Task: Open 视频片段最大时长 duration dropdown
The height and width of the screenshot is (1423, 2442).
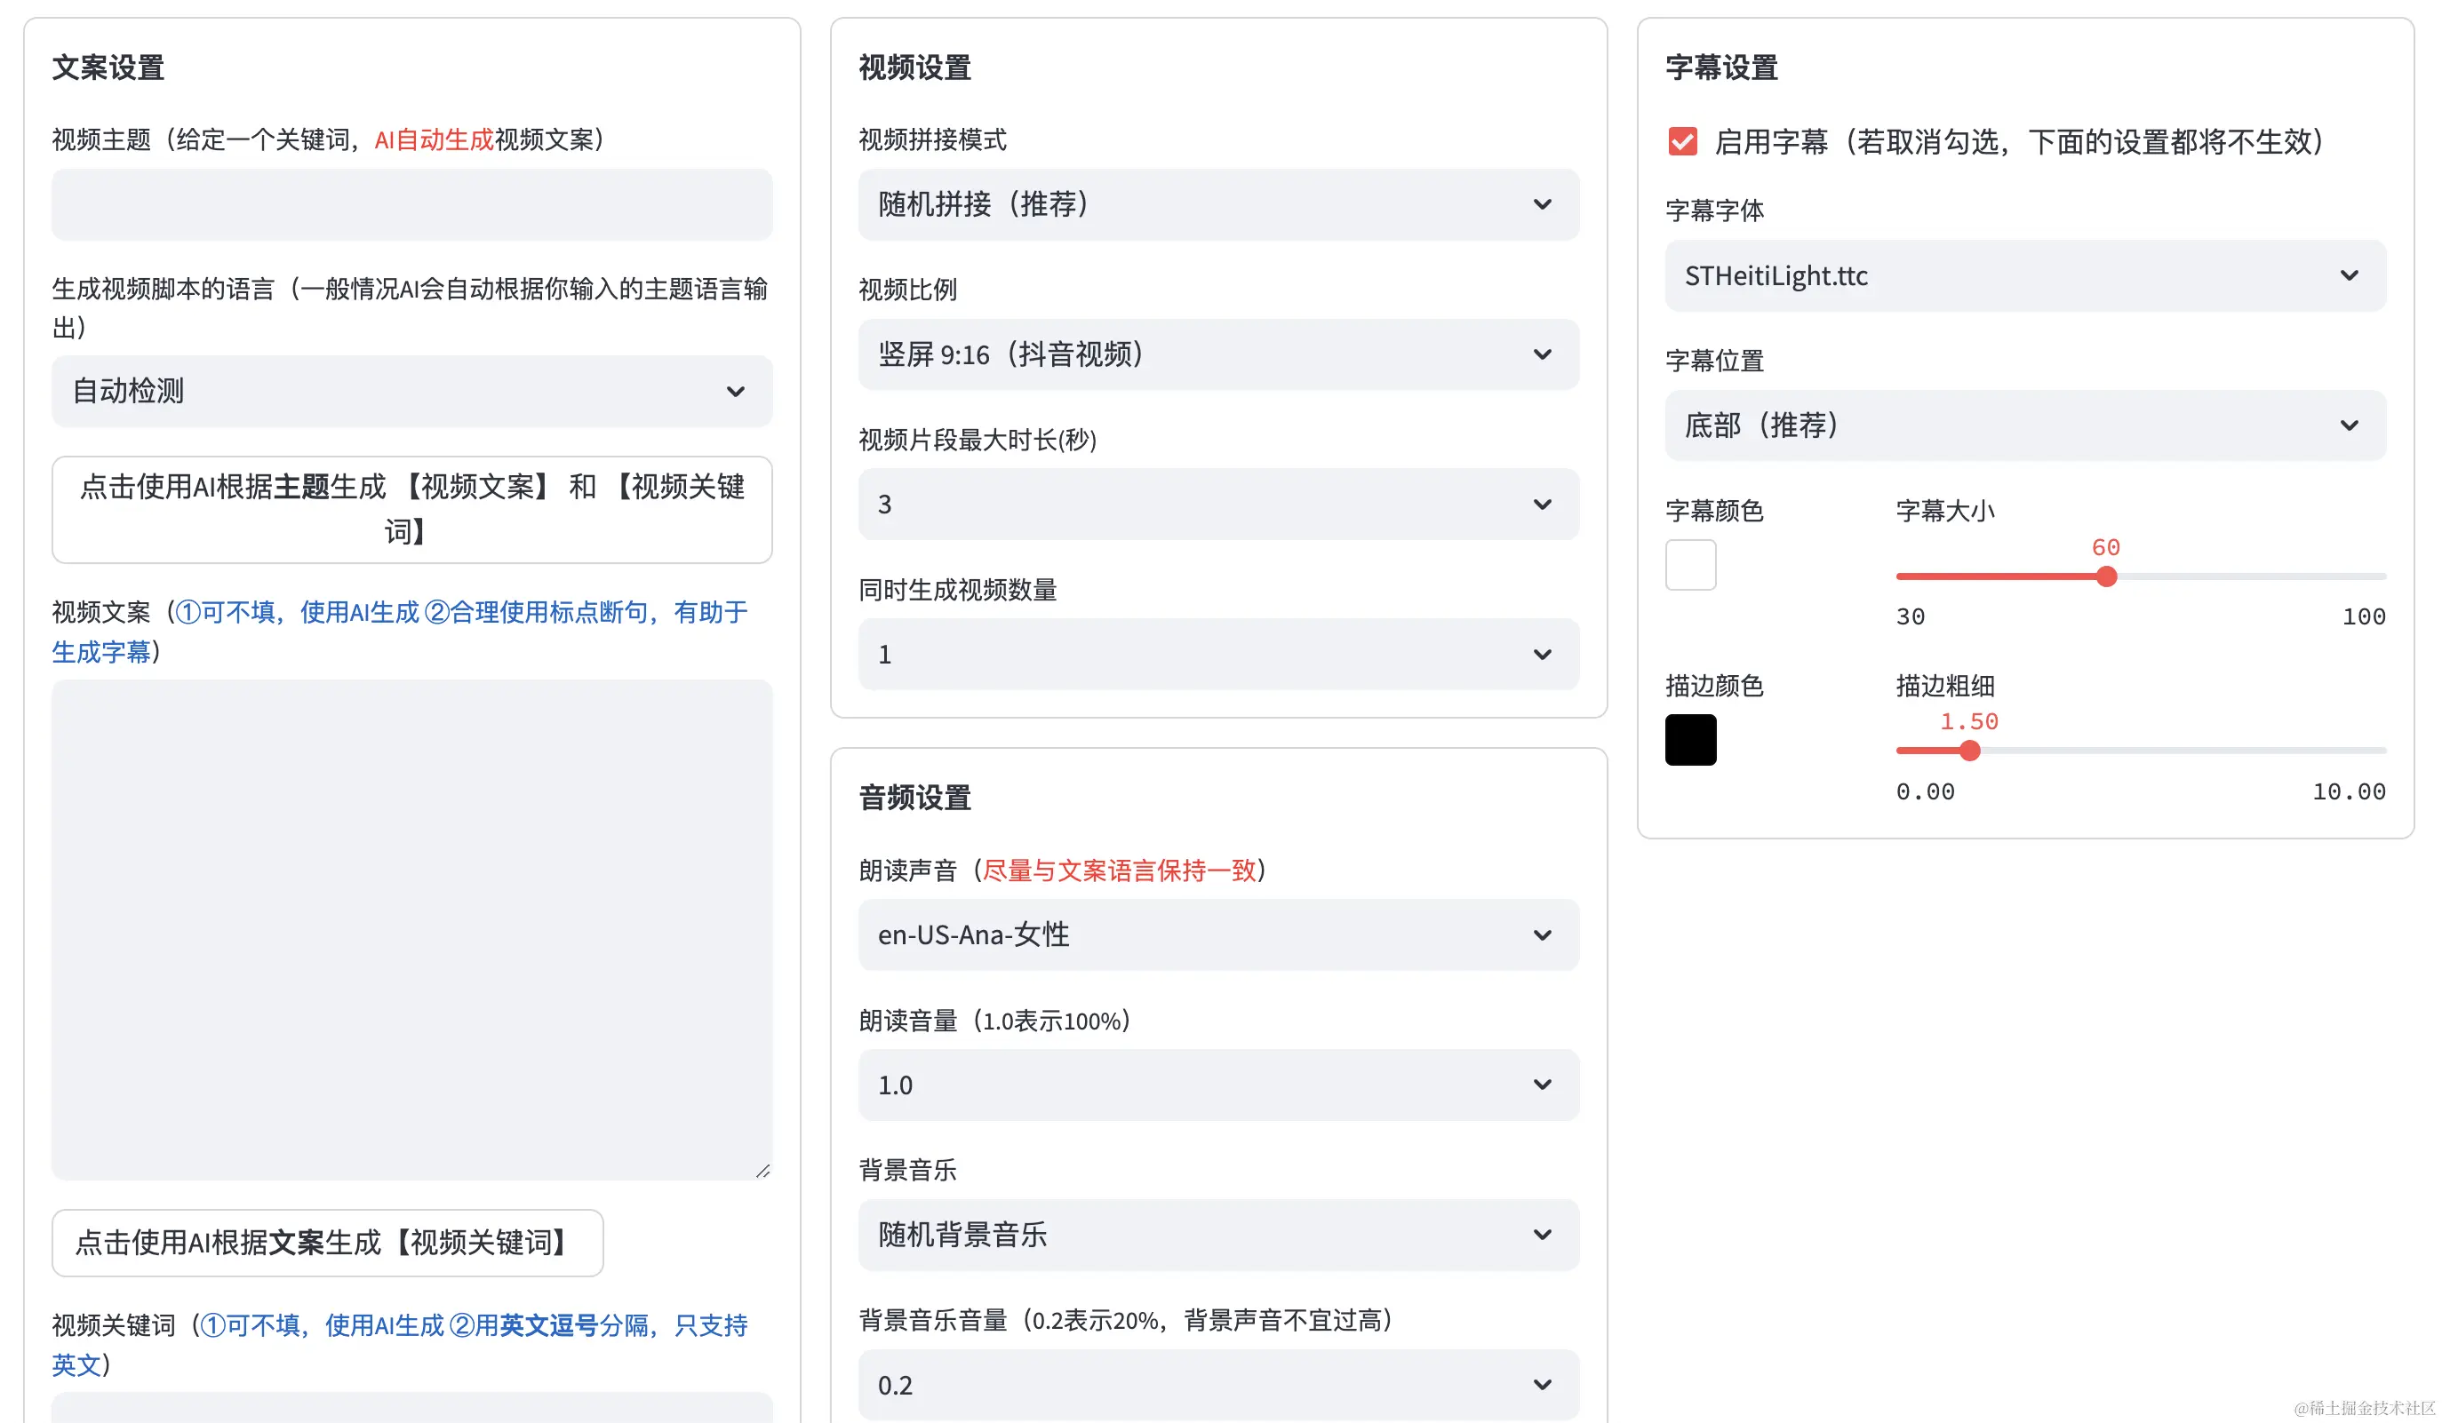Action: click(1217, 504)
